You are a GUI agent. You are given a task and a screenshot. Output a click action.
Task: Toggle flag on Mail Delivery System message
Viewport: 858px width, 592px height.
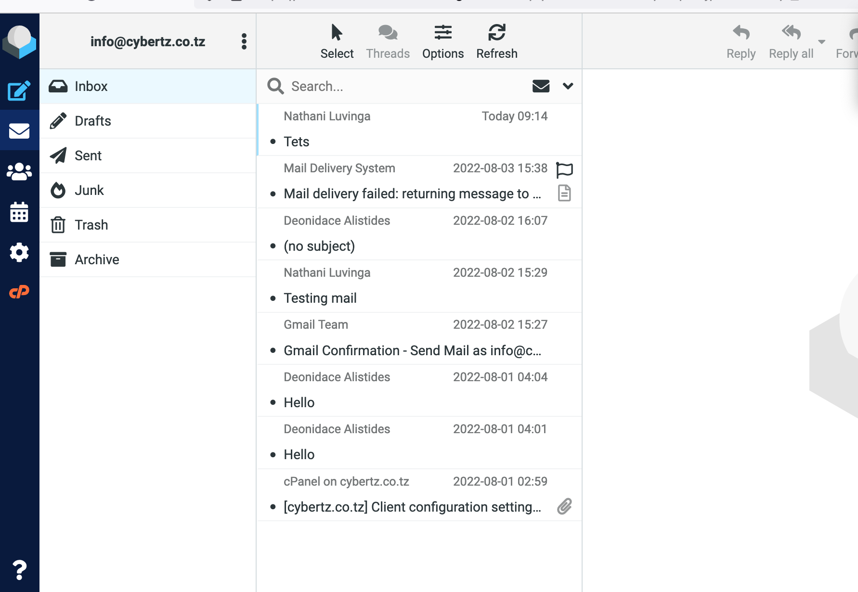tap(564, 169)
